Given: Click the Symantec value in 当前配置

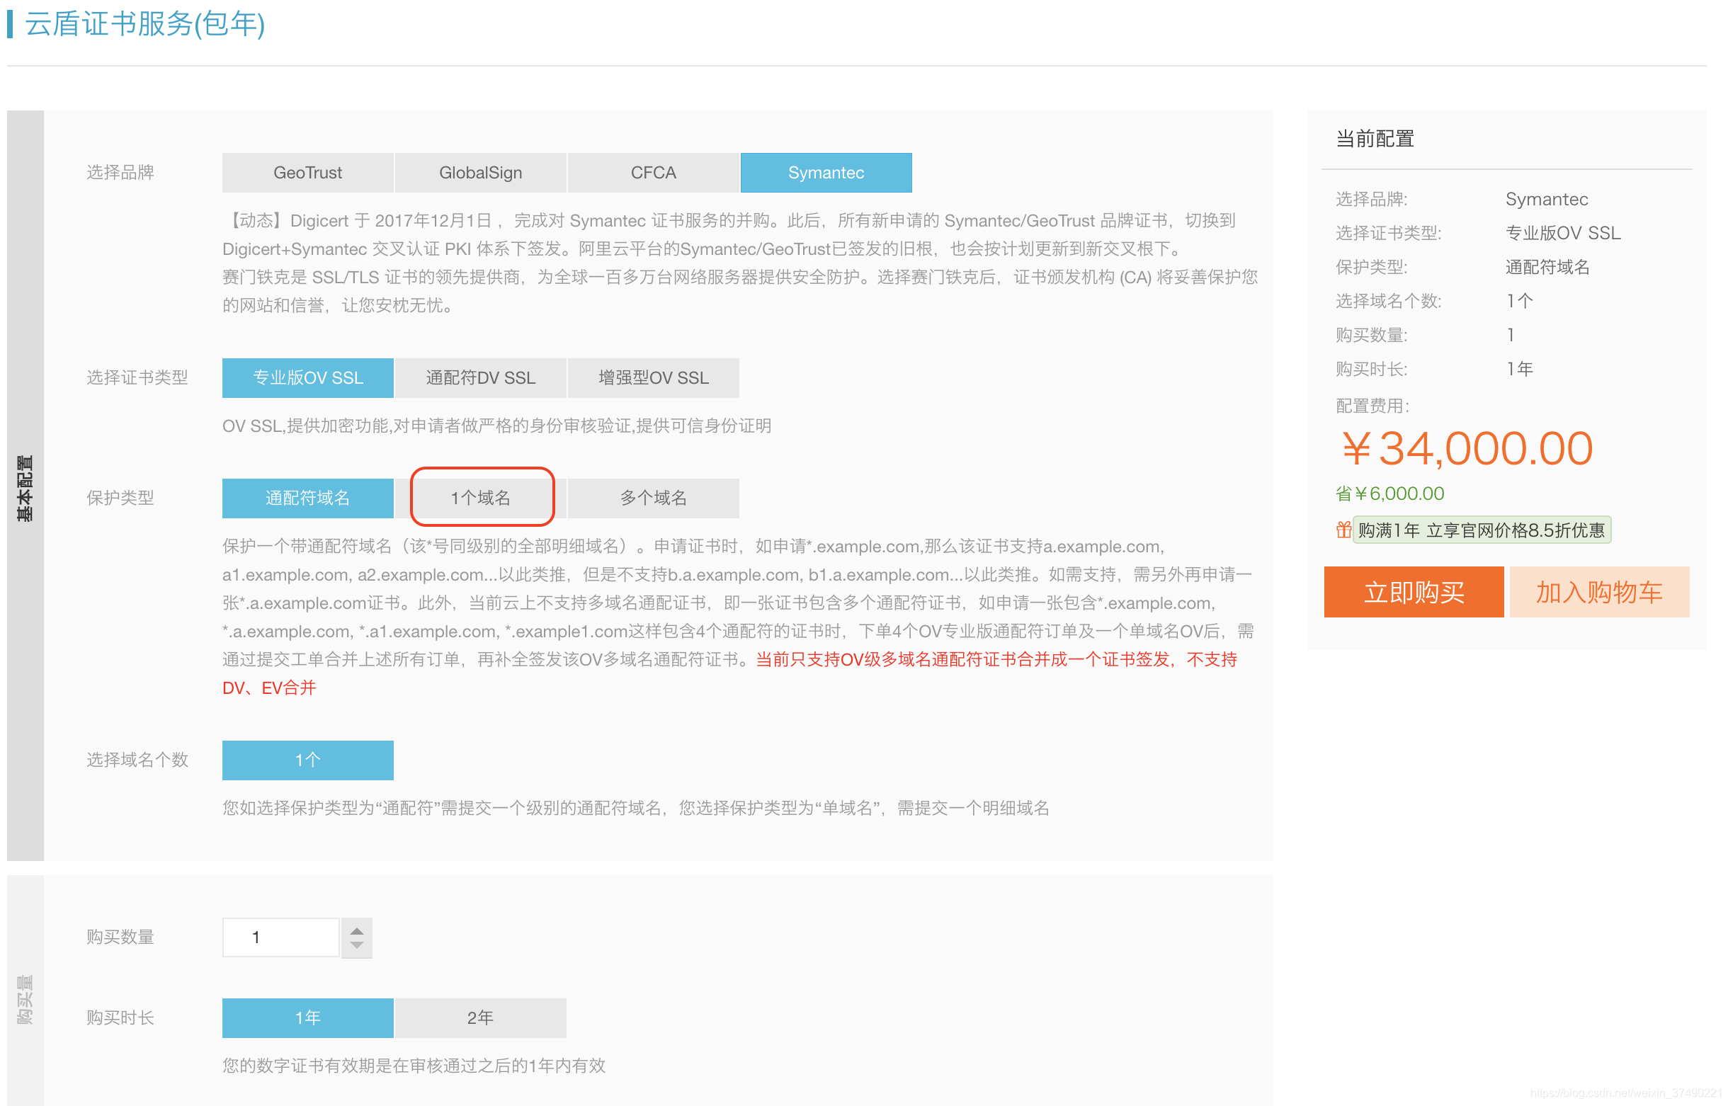Looking at the screenshot, I should 1546,199.
